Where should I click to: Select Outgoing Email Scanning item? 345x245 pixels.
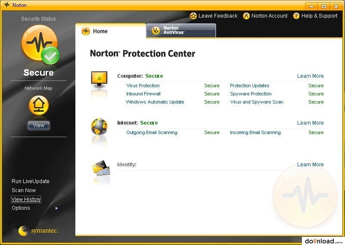point(152,132)
